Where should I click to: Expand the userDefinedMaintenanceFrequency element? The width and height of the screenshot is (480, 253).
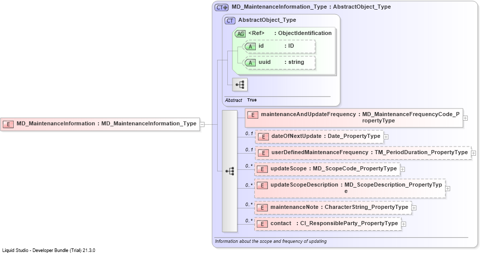[473, 153]
